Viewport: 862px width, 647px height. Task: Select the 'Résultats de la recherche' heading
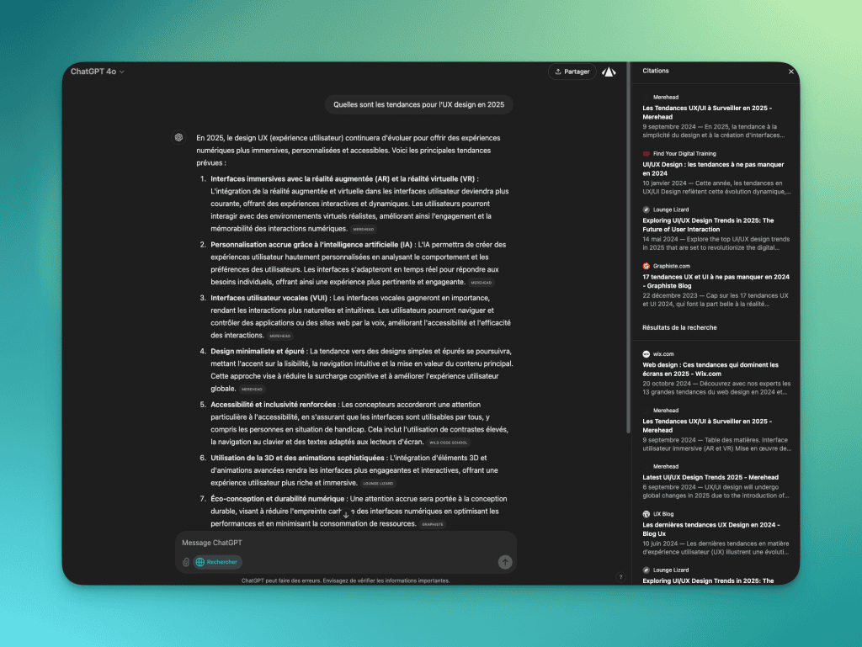(679, 327)
